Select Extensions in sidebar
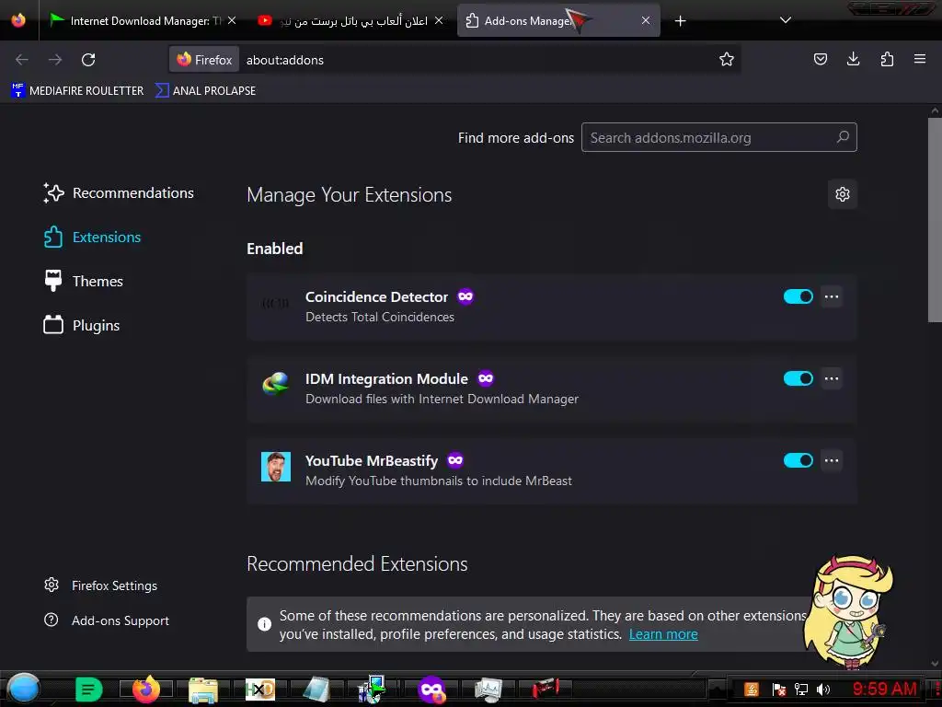The height and width of the screenshot is (707, 942). point(93,237)
